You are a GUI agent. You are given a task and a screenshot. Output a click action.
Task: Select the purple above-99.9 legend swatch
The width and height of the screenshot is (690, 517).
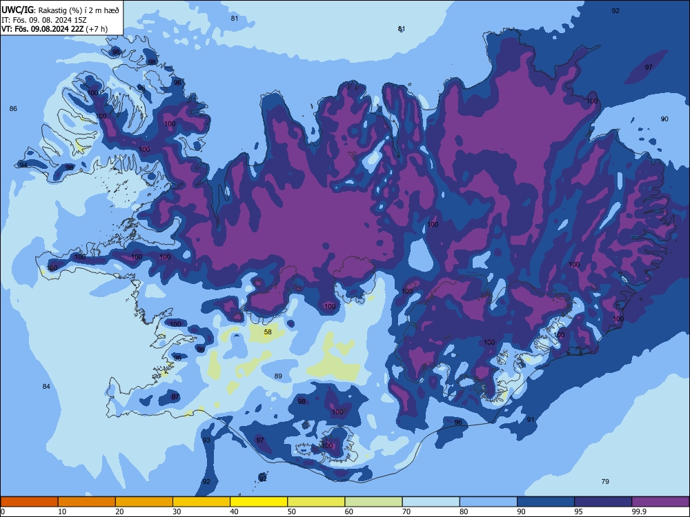(660, 502)
